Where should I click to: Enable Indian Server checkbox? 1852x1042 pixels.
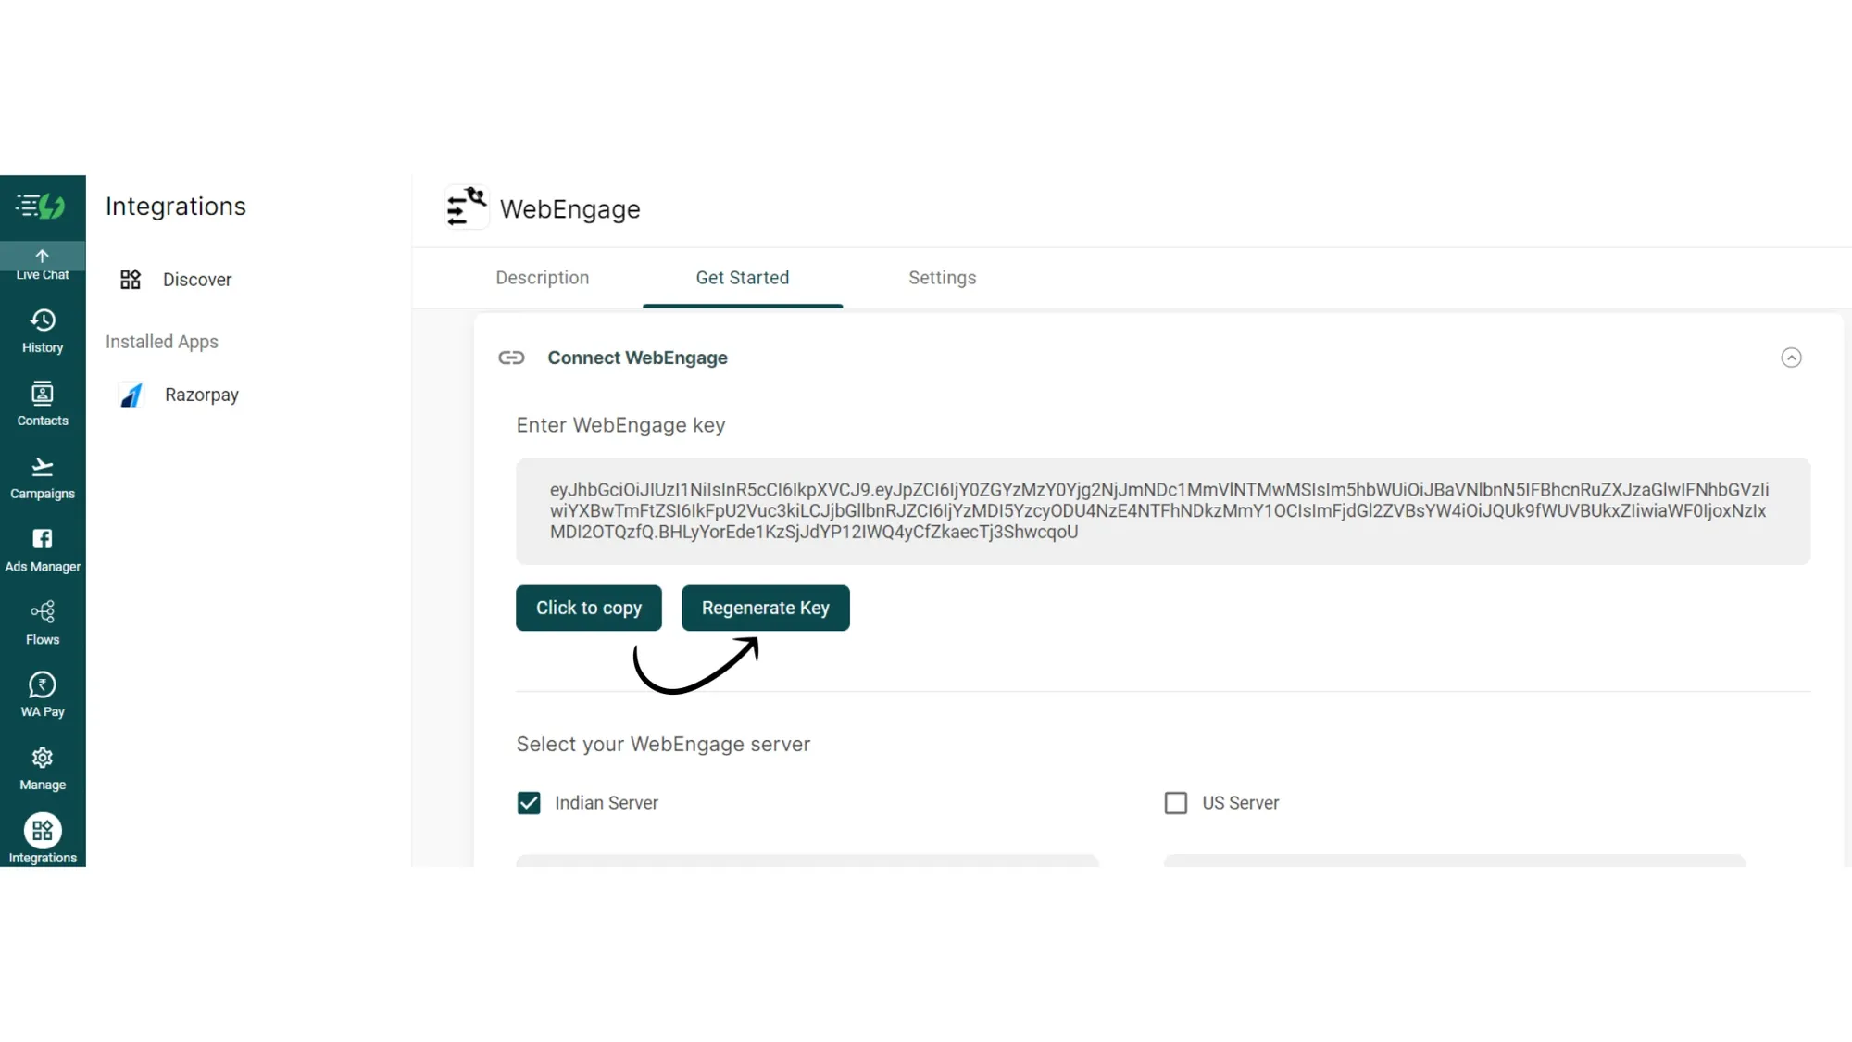point(529,803)
